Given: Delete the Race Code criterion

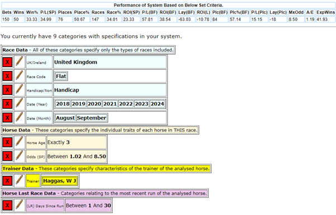Looking at the screenshot, I should (x=7, y=76).
